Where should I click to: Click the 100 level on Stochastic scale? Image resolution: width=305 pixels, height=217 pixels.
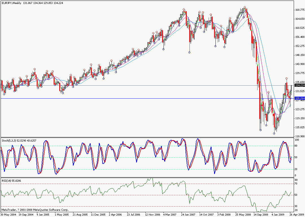pyautogui.click(x=297, y=140)
